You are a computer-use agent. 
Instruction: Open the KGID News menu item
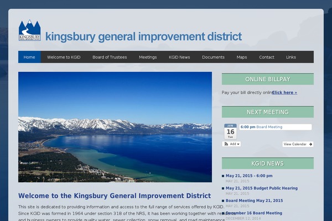(x=179, y=57)
